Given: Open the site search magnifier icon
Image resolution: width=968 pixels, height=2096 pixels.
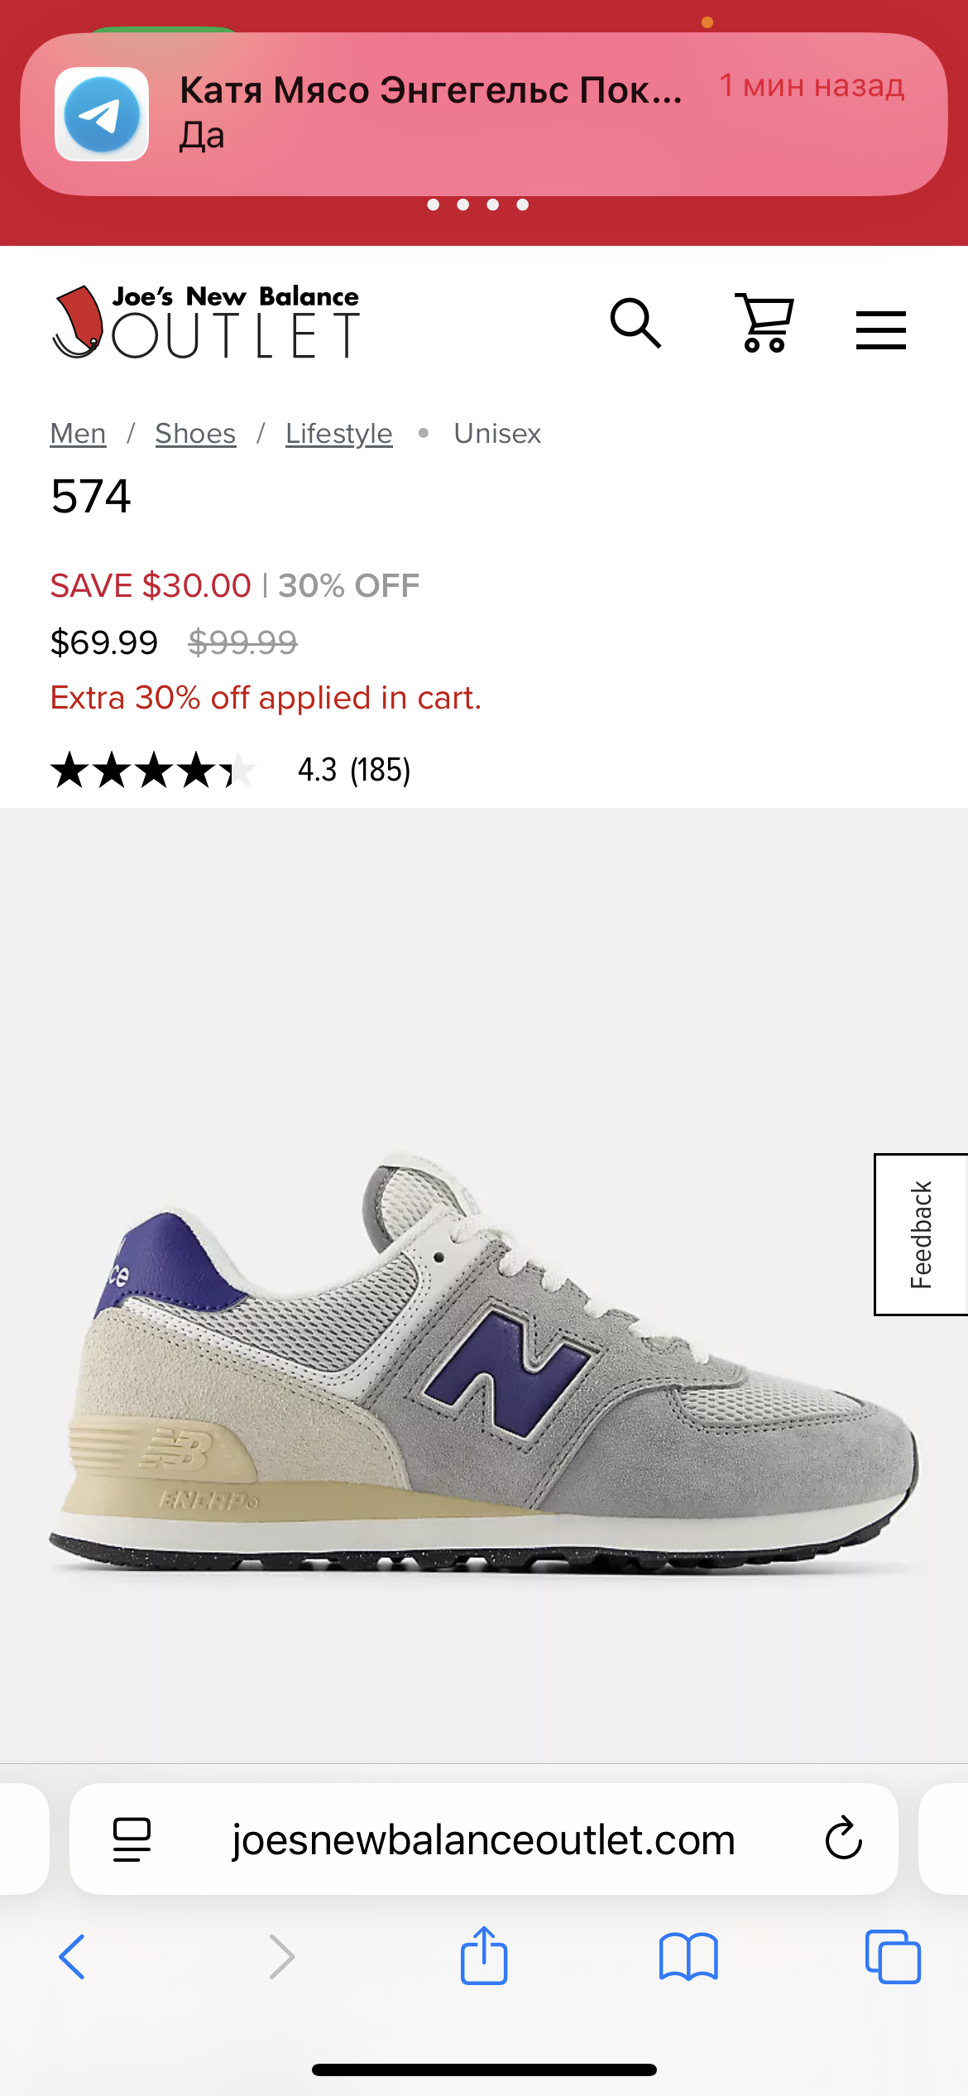Looking at the screenshot, I should (x=635, y=324).
